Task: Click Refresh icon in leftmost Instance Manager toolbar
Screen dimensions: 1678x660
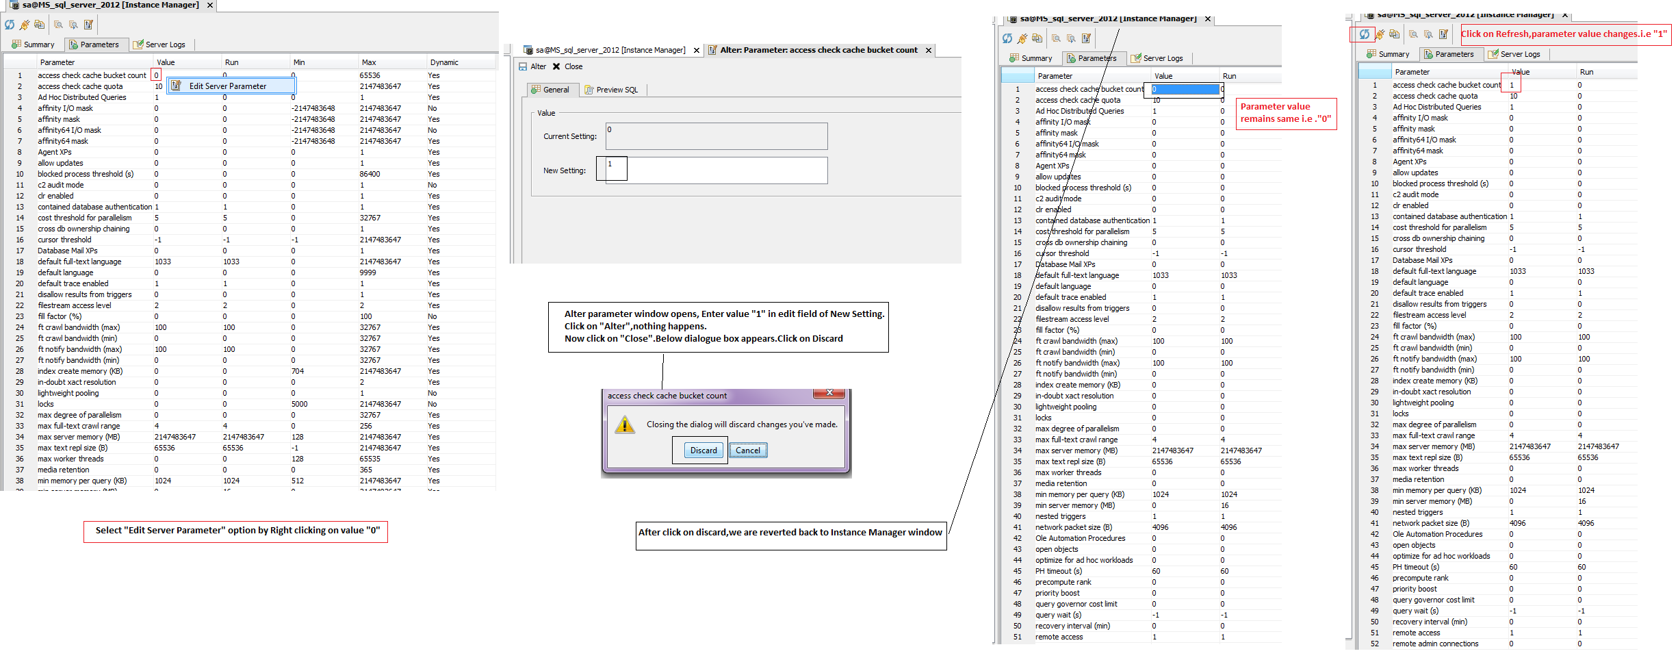Action: [x=10, y=25]
